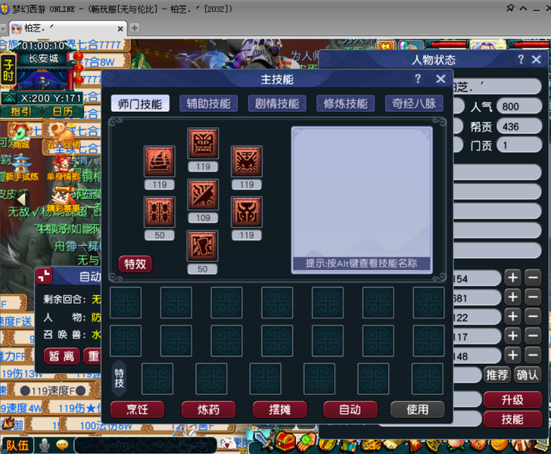Screen dimensions: 551x454
Task: Select the horned-mask skill icon on the lower right
Action: click(x=246, y=212)
